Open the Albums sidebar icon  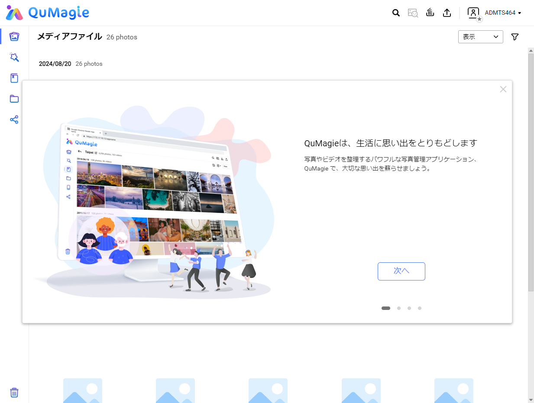(14, 78)
